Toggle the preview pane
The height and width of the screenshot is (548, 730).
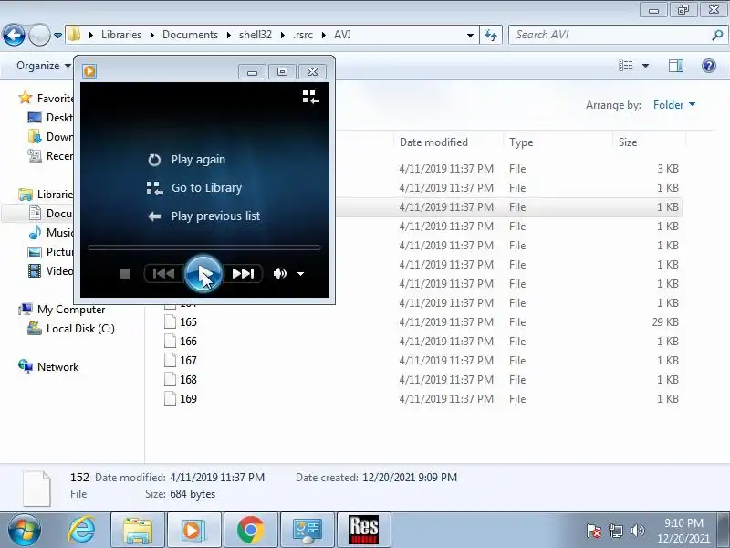pyautogui.click(x=676, y=66)
